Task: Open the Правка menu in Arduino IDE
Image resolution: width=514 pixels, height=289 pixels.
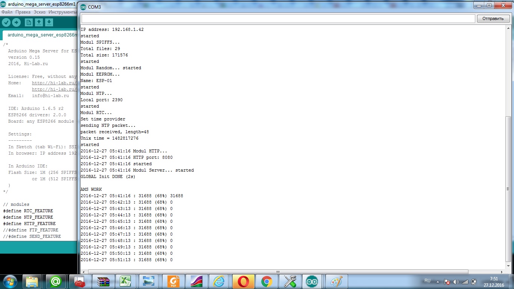Action: tap(23, 12)
